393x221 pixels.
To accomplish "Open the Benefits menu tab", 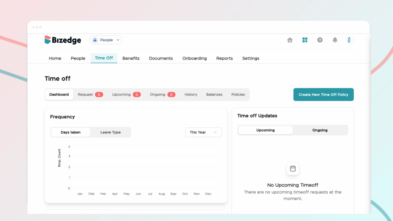I will (x=131, y=58).
